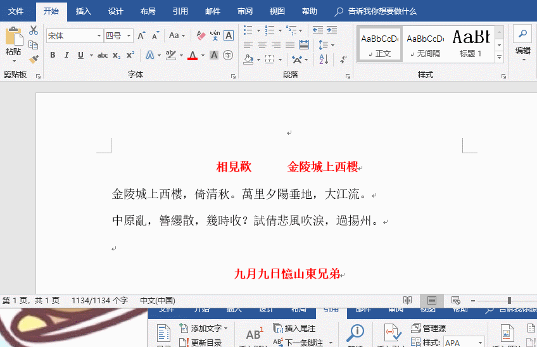
Task: Click the 中文(中国) language indicator
Action: pos(158,301)
